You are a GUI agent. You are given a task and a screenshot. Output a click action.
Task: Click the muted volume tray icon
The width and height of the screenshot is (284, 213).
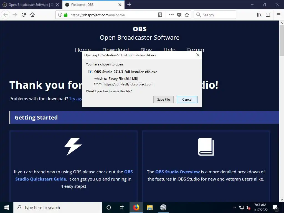(x=248, y=207)
